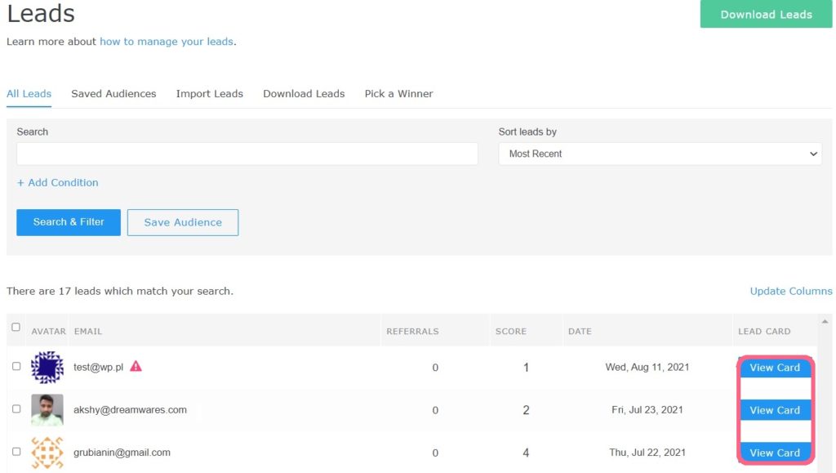Click the LEAD CARD column header
Screen dimensions: 836x473
coord(764,331)
